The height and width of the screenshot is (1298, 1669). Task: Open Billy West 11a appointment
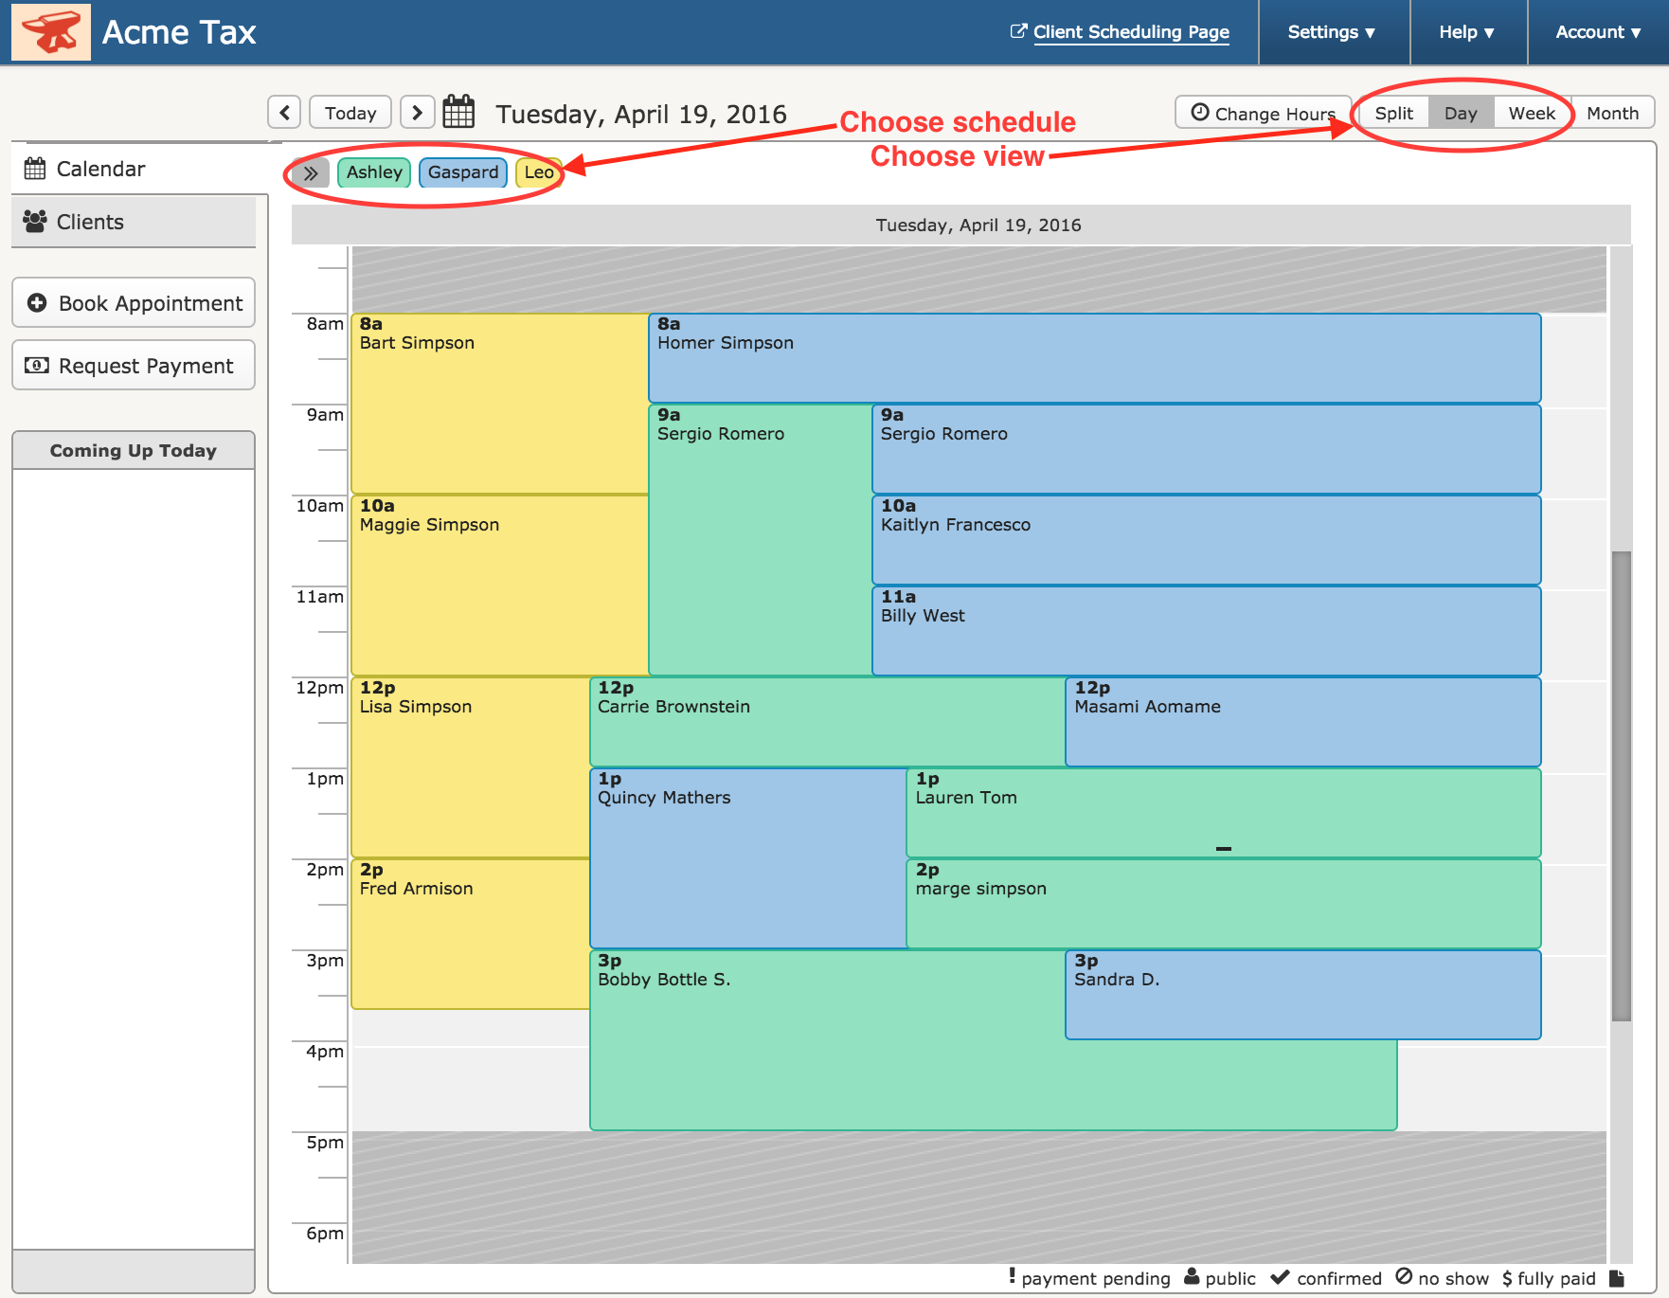pos(1207,631)
